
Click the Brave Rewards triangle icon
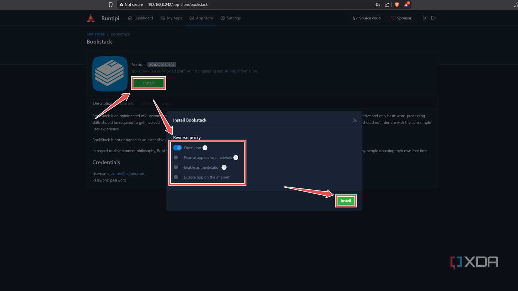(x=406, y=4)
